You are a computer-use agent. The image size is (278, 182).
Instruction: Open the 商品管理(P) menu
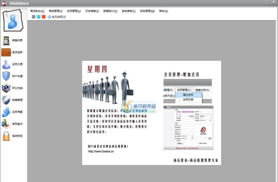click(x=56, y=11)
